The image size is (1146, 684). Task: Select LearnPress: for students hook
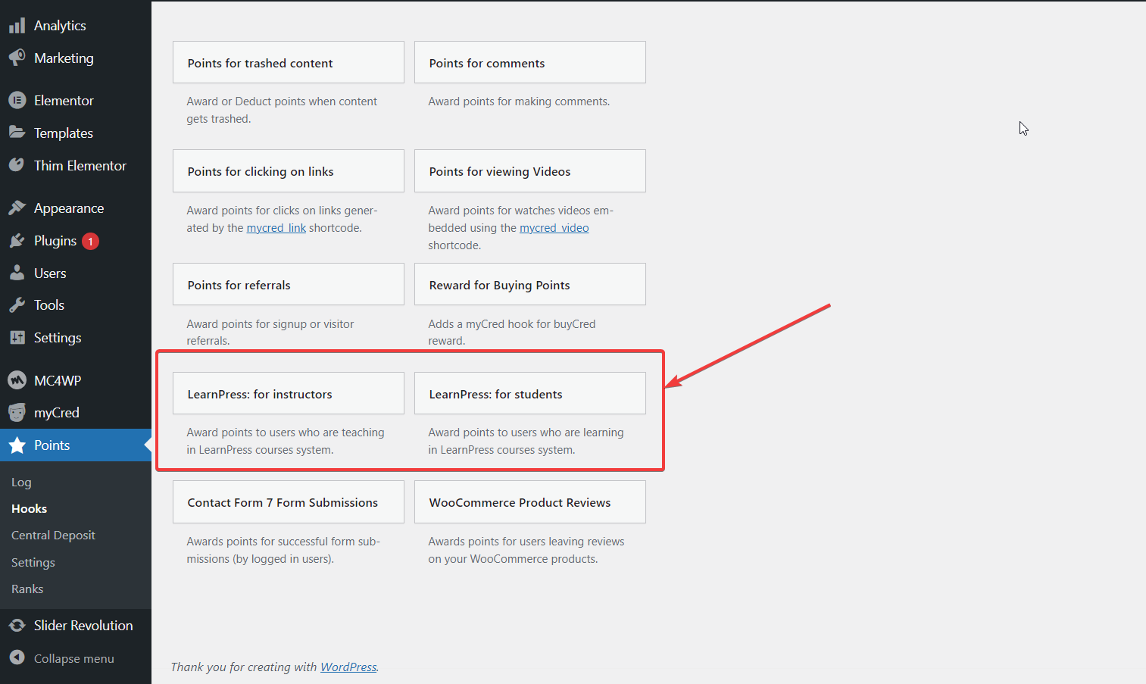530,394
